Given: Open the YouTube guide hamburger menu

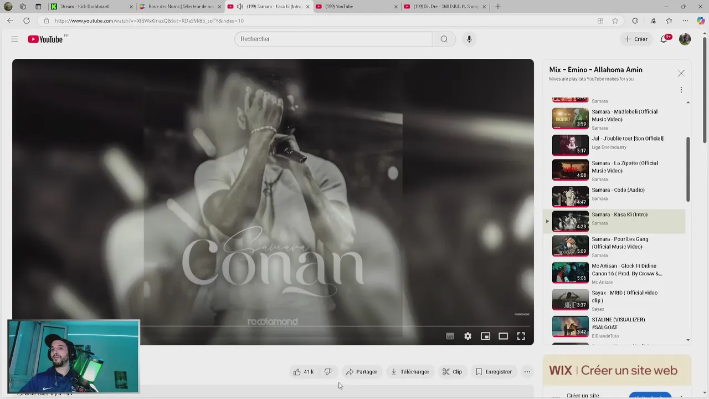Looking at the screenshot, I should pos(15,39).
